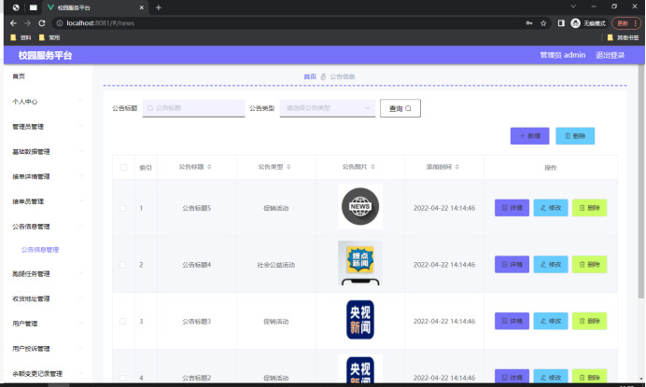
Task: Click the 校园服务平台 header title
Action: click(46, 55)
